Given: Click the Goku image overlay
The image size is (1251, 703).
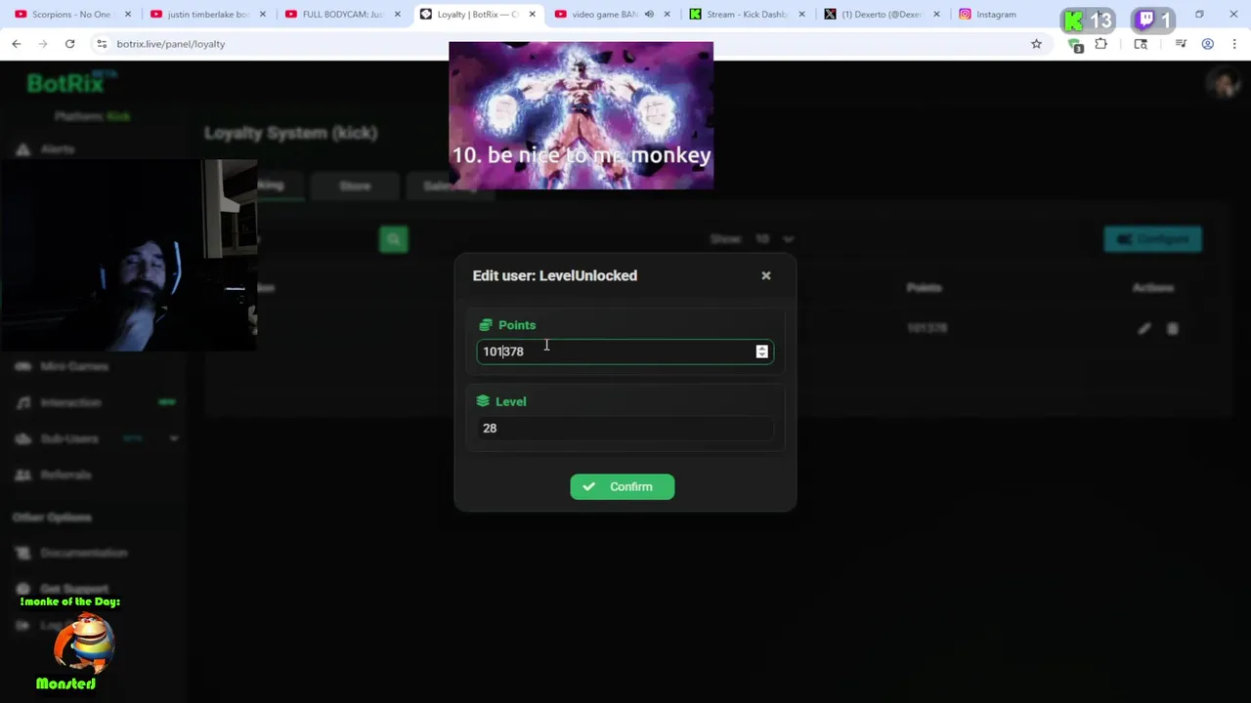Looking at the screenshot, I should [x=581, y=115].
